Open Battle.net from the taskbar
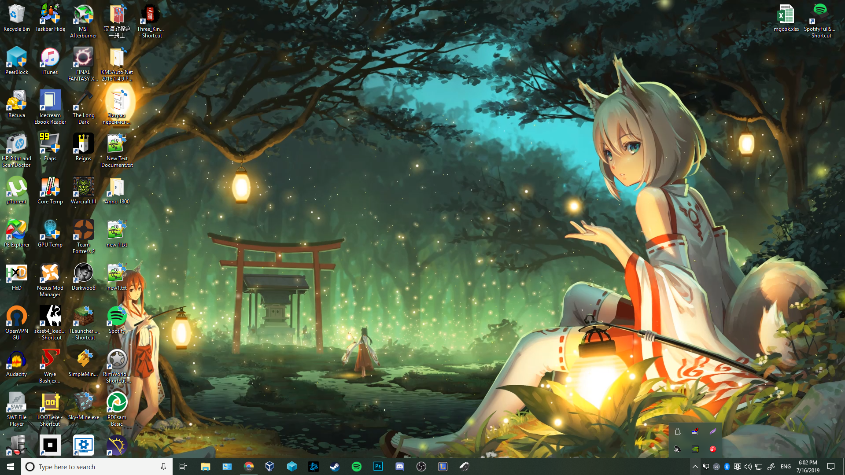This screenshot has width=845, height=475. 314,467
